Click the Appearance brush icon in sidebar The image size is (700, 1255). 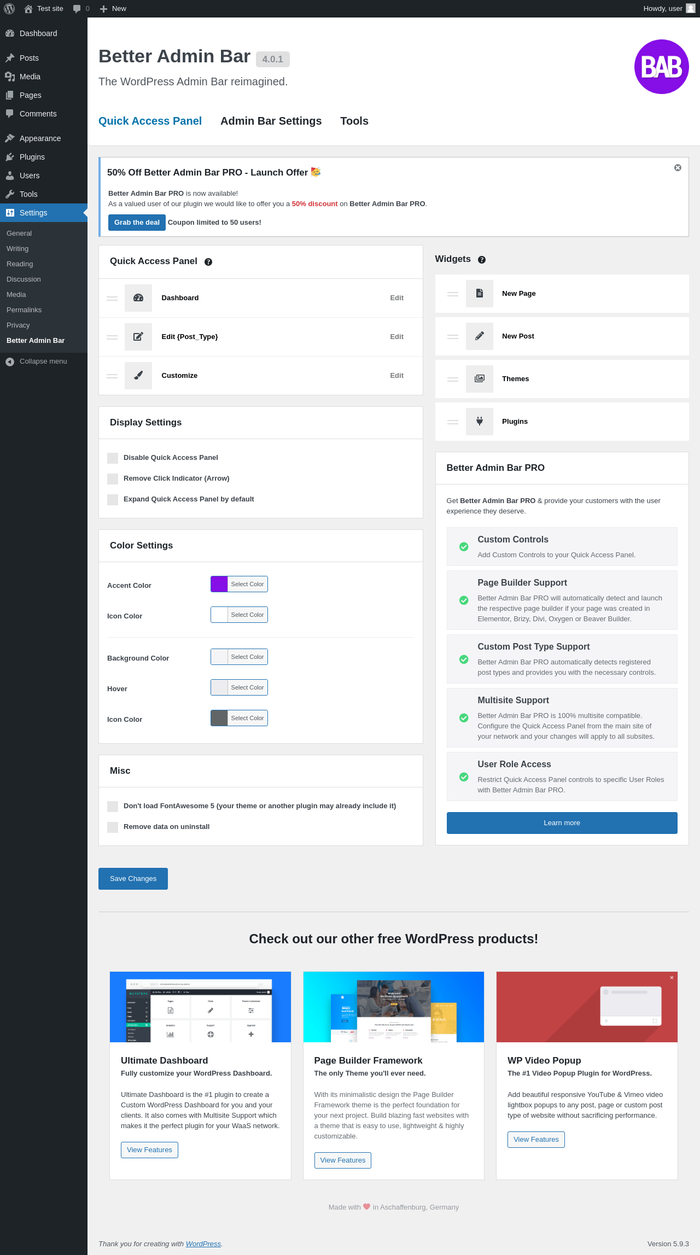(10, 138)
